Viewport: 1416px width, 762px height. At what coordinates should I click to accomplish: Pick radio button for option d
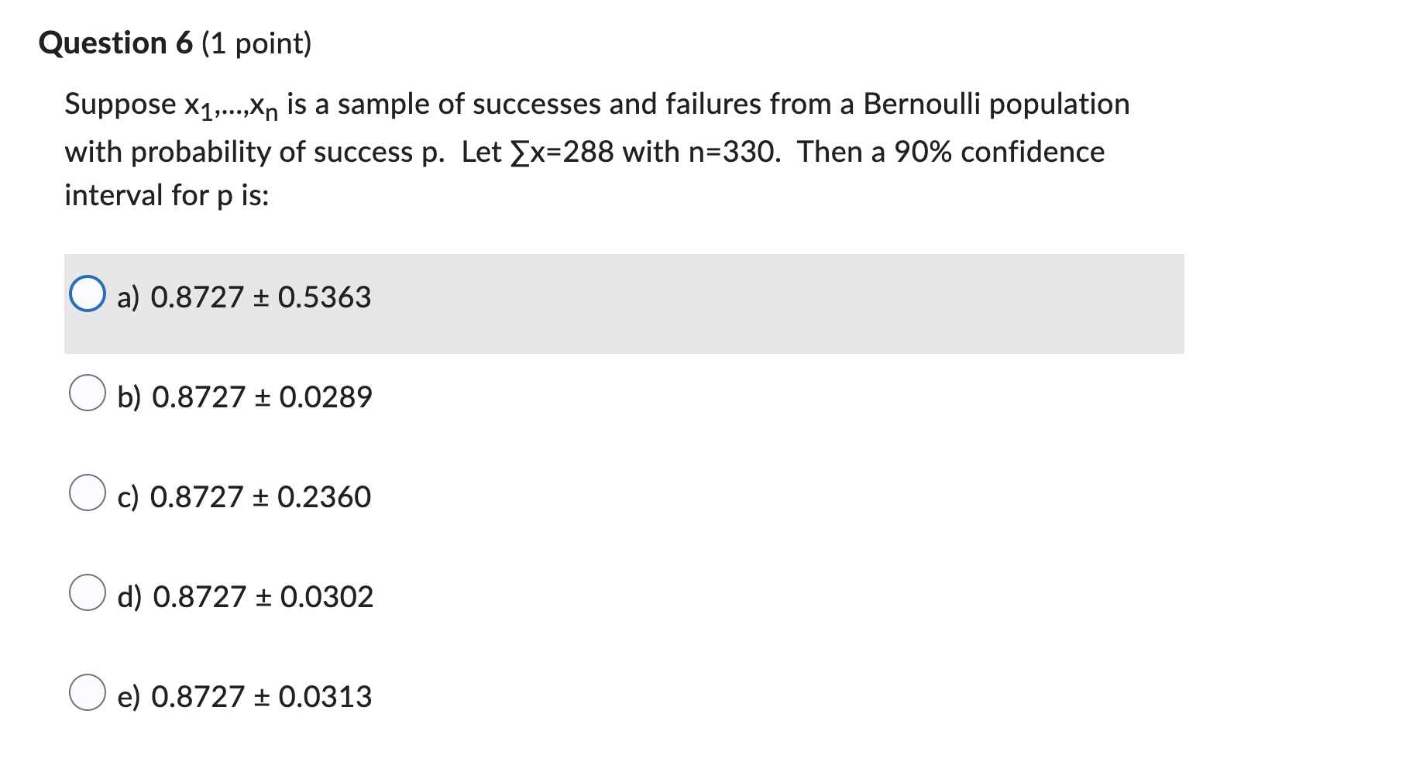pyautogui.click(x=88, y=592)
